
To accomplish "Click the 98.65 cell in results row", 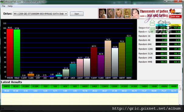I will [x=6, y=91].
